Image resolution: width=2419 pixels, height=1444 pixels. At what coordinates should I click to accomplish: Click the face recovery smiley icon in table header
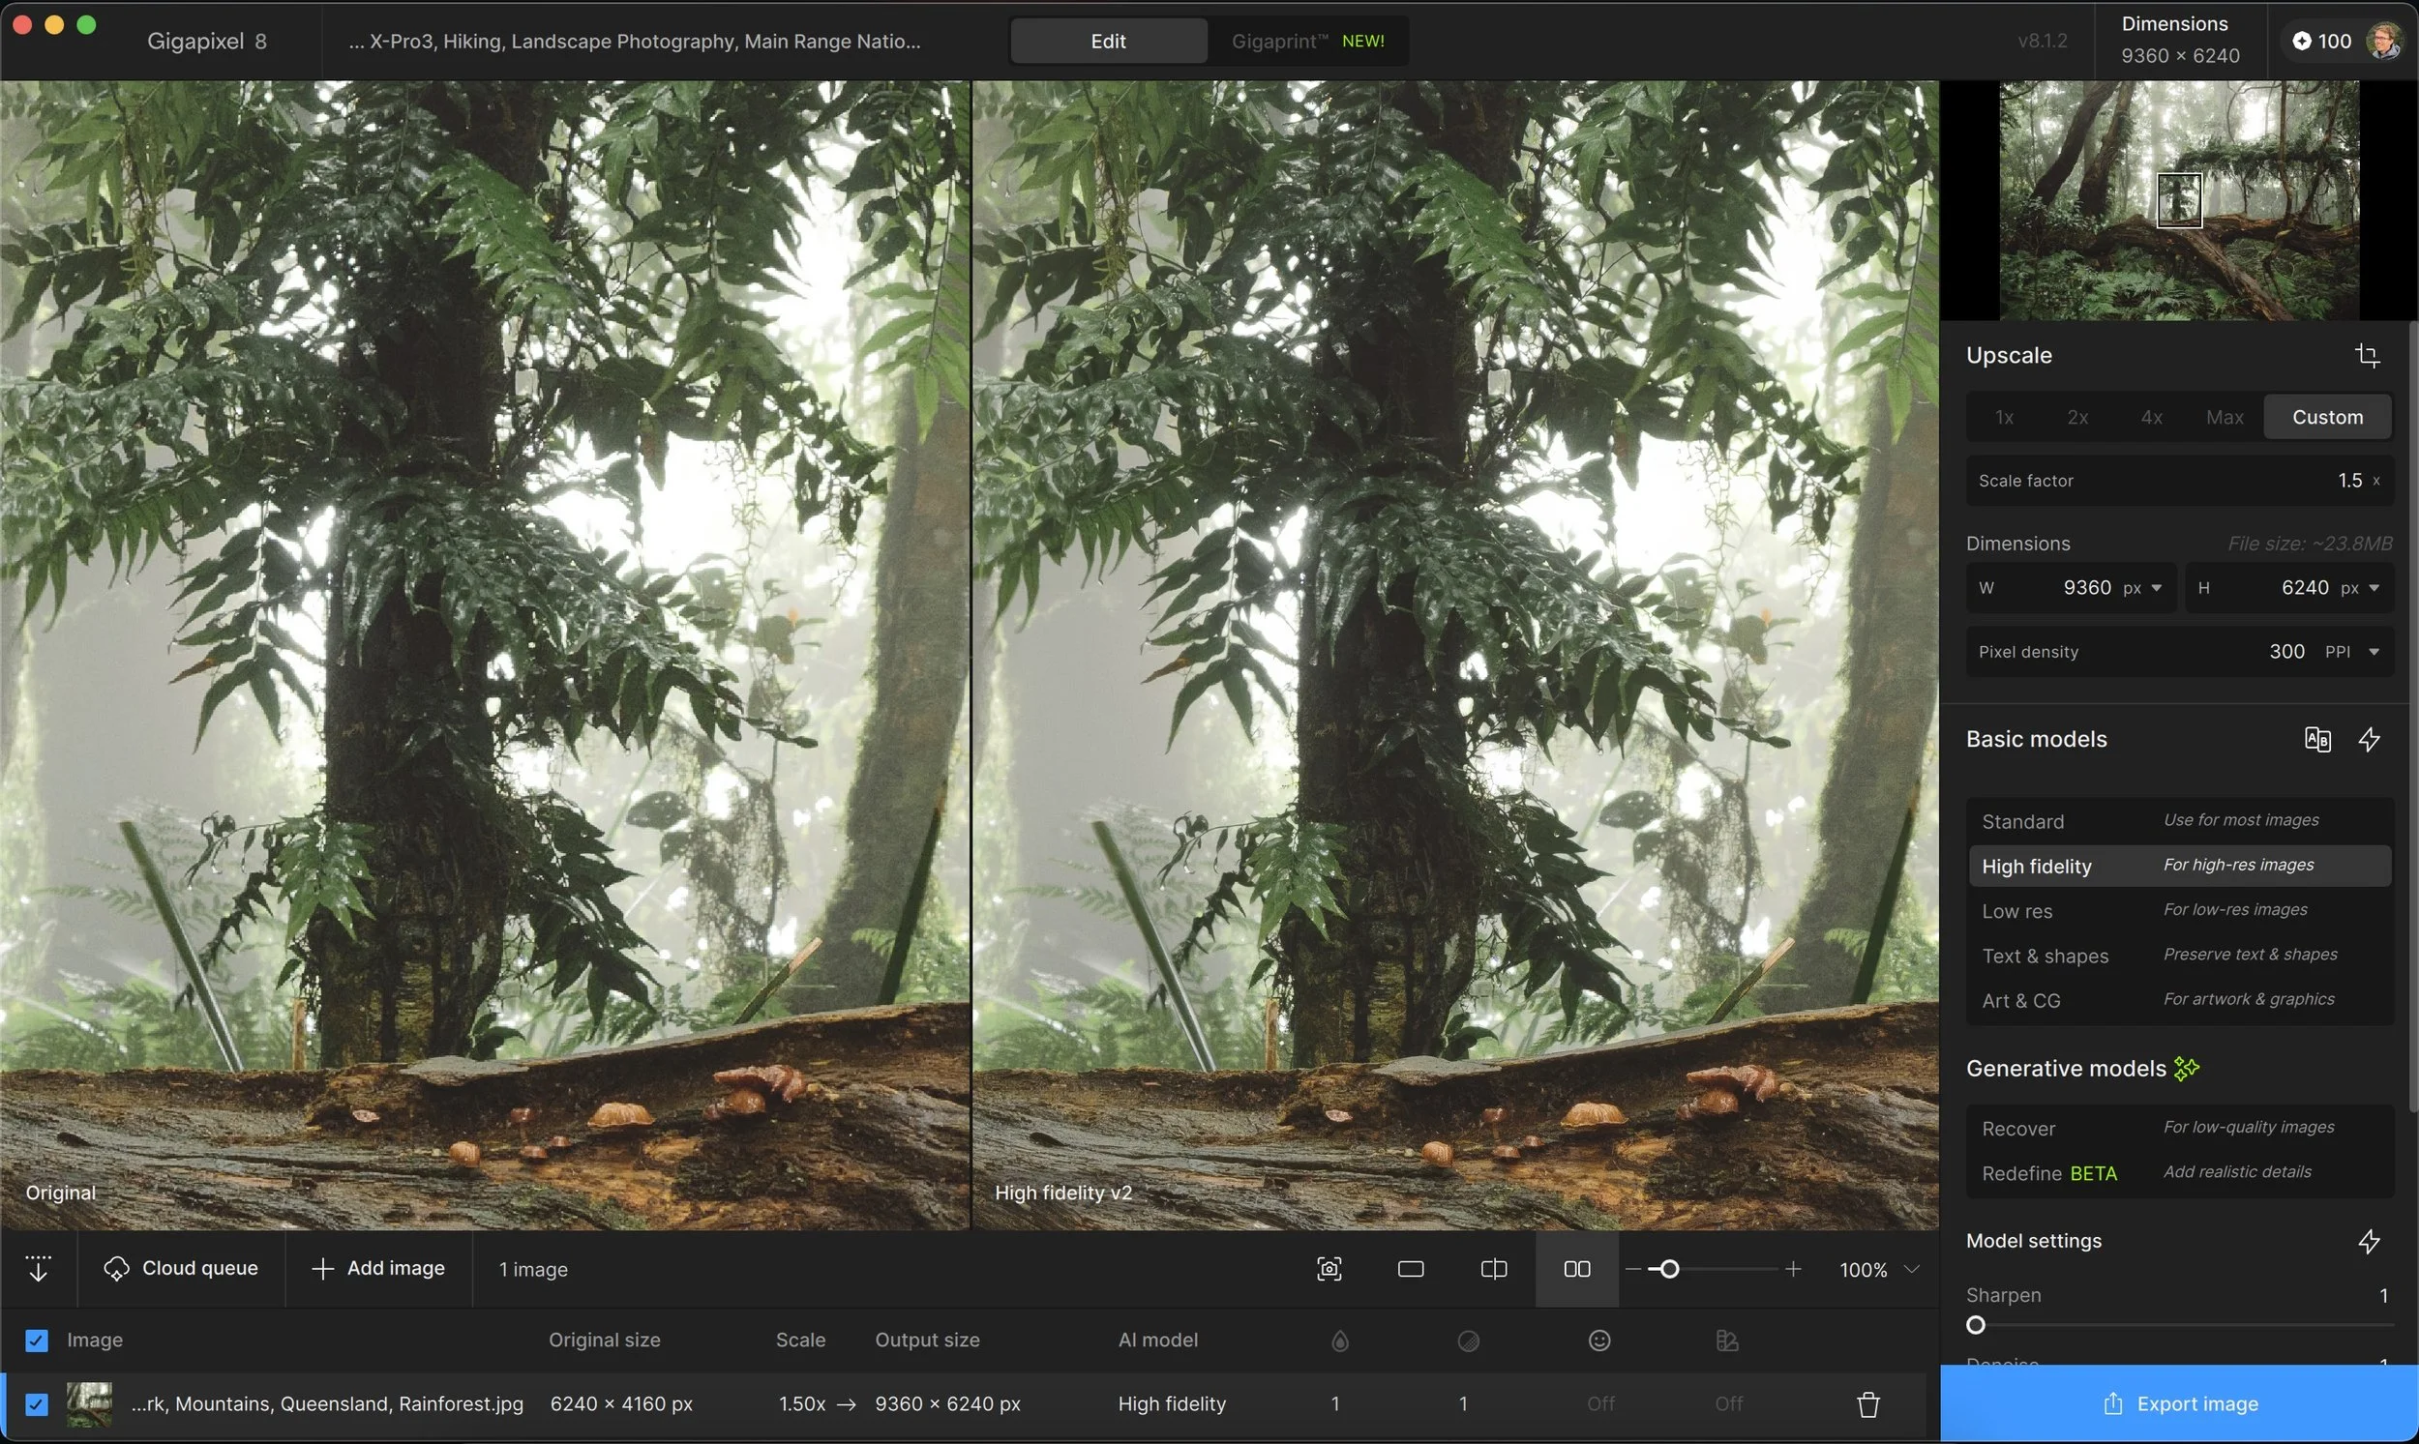click(1598, 1340)
